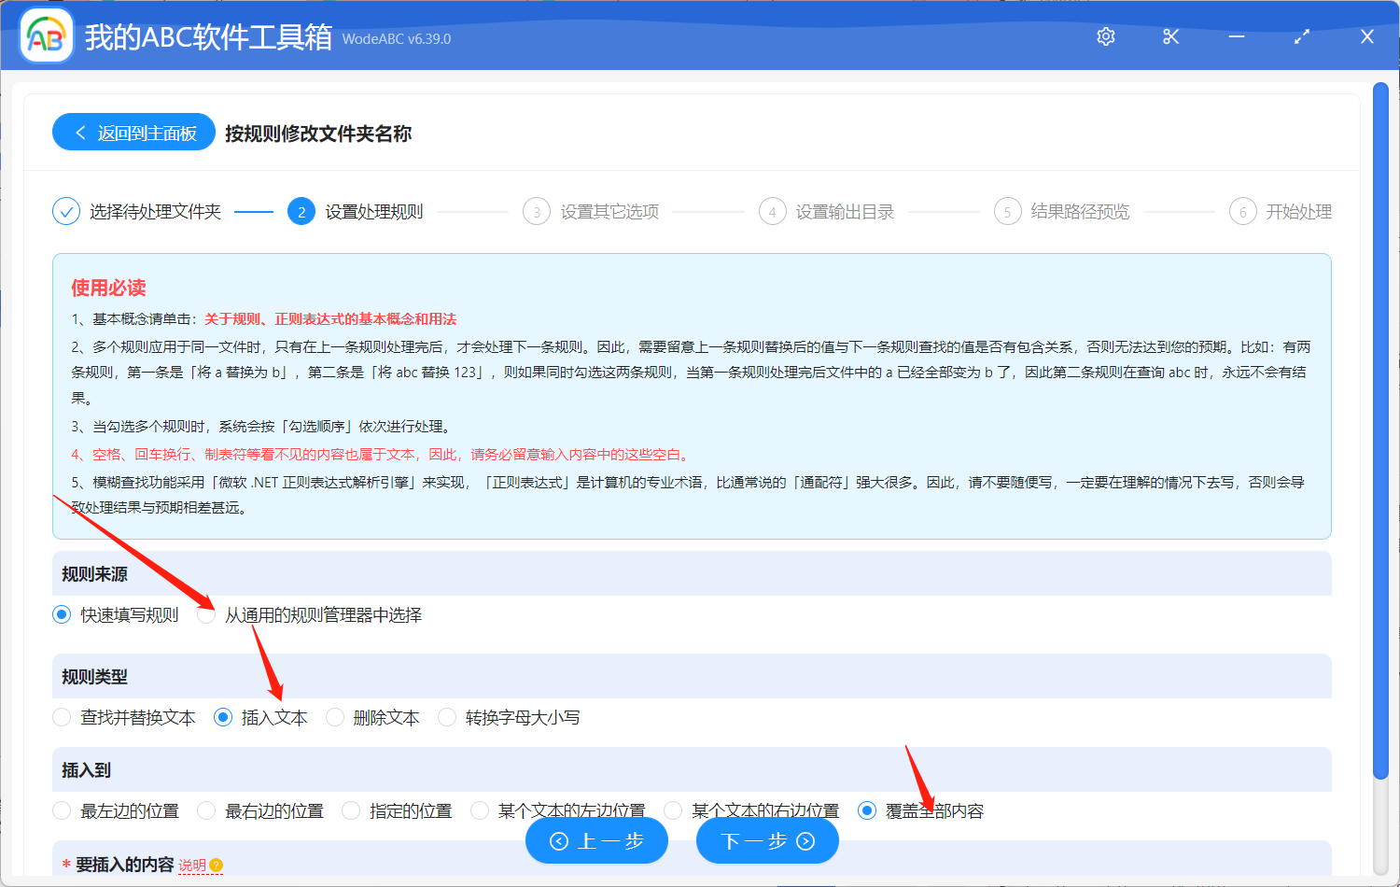Choose the 查找并替换文本 rule type

62,717
